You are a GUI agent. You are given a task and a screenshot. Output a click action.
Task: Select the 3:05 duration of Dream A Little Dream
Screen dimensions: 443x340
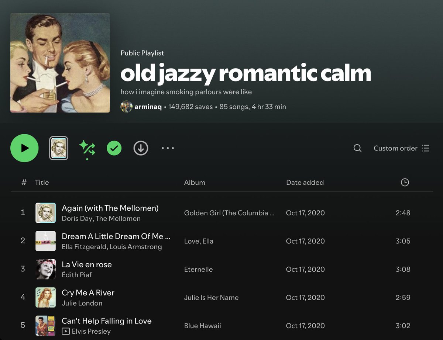pos(403,241)
